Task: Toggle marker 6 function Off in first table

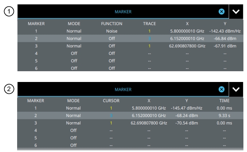Action: (112, 68)
